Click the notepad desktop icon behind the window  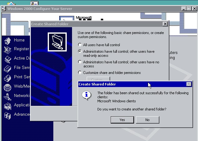click(x=35, y=3)
